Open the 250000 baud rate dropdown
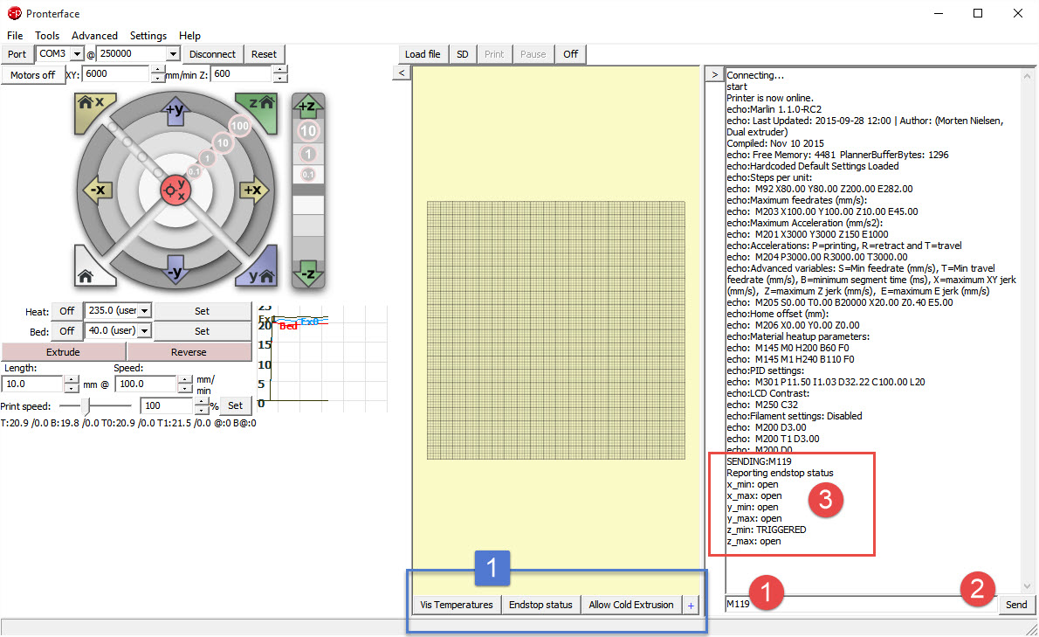This screenshot has height=637, width=1039. (173, 53)
